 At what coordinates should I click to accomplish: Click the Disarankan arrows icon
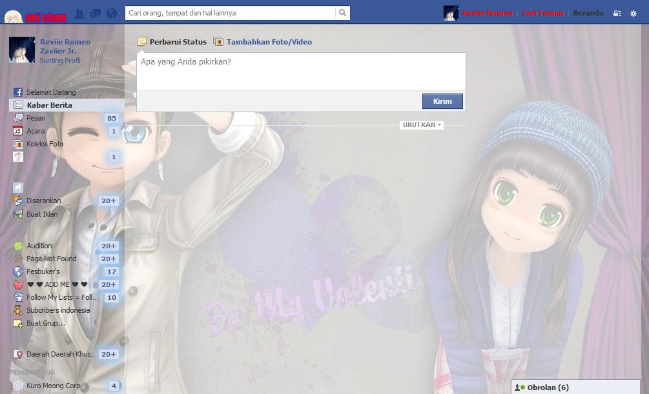coord(18,201)
